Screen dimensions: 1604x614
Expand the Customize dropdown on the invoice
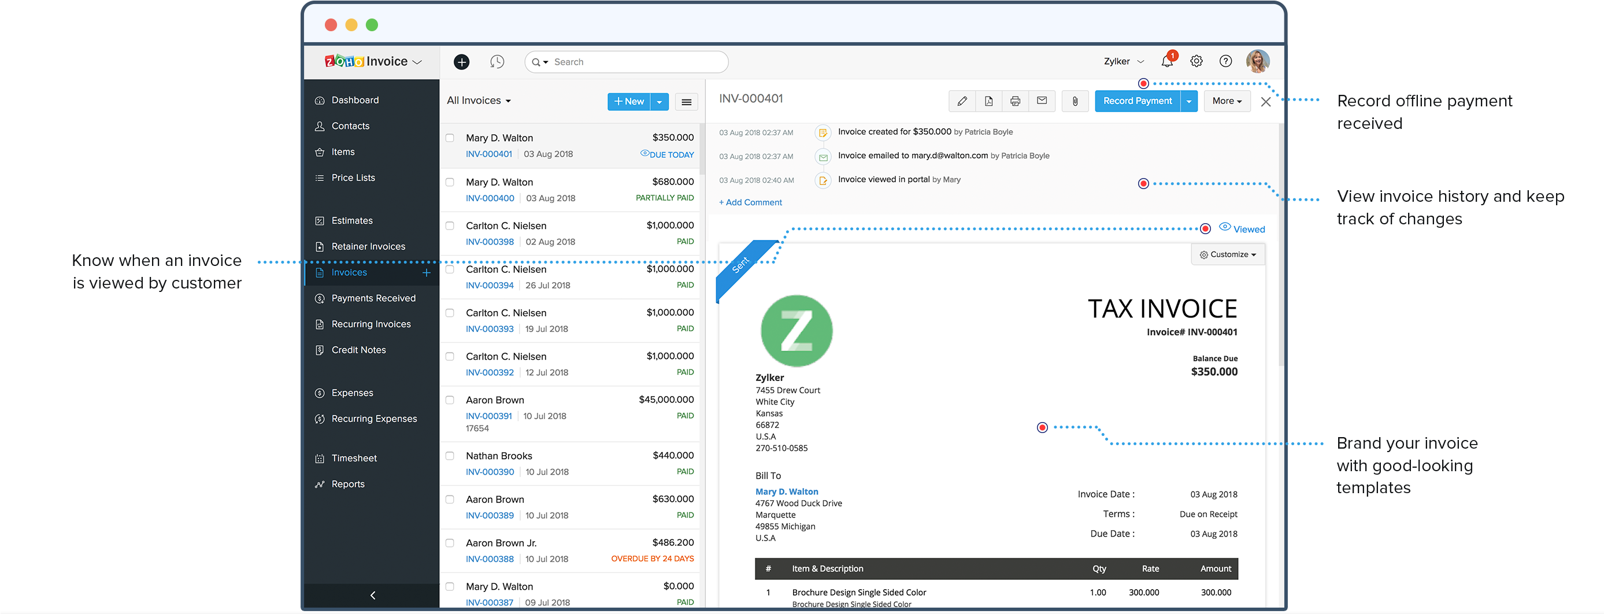coord(1227,254)
